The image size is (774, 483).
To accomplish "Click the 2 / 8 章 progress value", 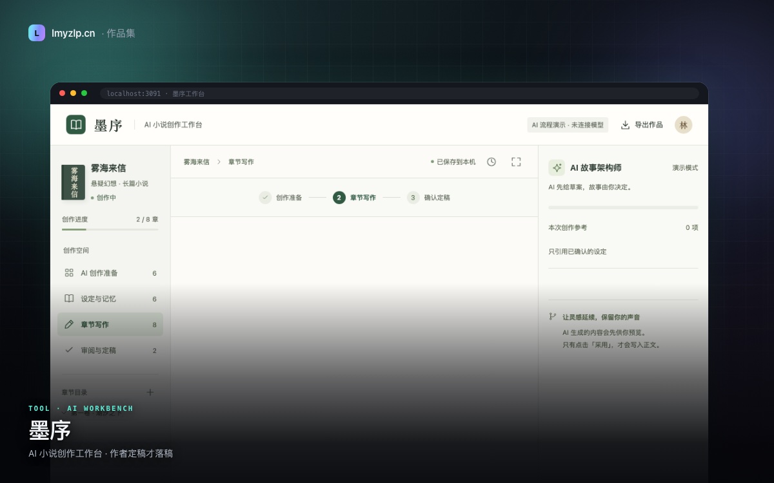I will (147, 220).
